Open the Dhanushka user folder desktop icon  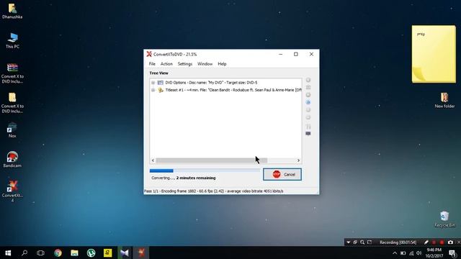tap(12, 11)
